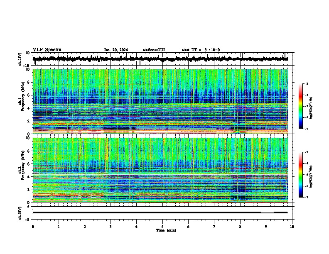The width and height of the screenshot is (329, 254).
Task: Click the log(PSD) units label beside ch.2 colorbar
Action: pos(312,177)
